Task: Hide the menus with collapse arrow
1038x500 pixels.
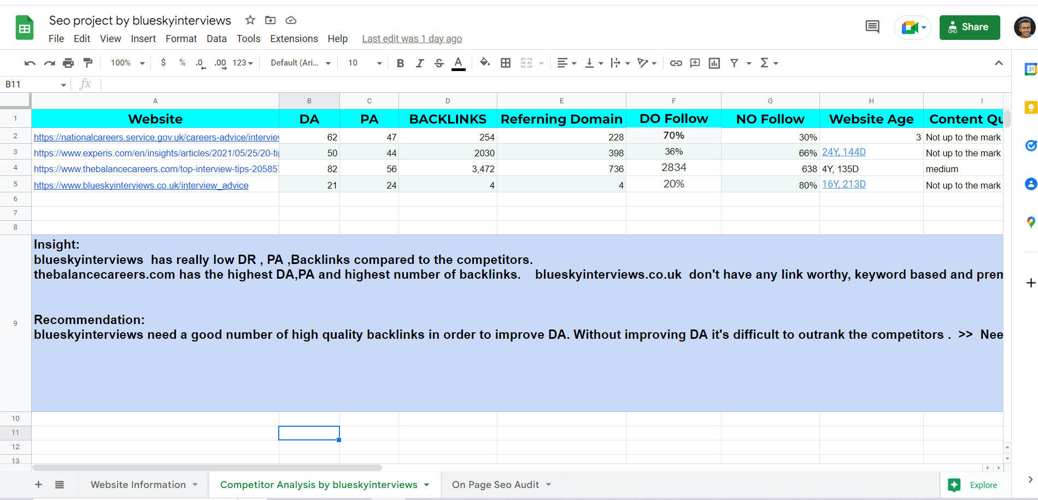Action: [999, 63]
